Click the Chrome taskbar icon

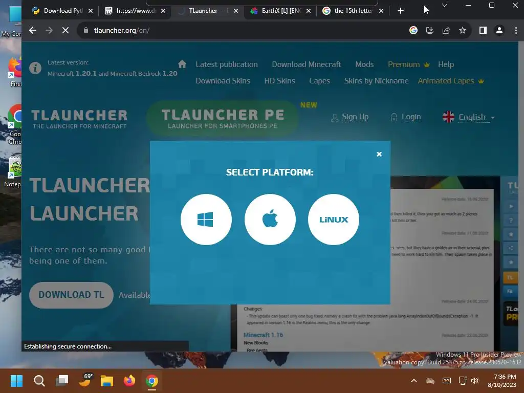point(151,381)
